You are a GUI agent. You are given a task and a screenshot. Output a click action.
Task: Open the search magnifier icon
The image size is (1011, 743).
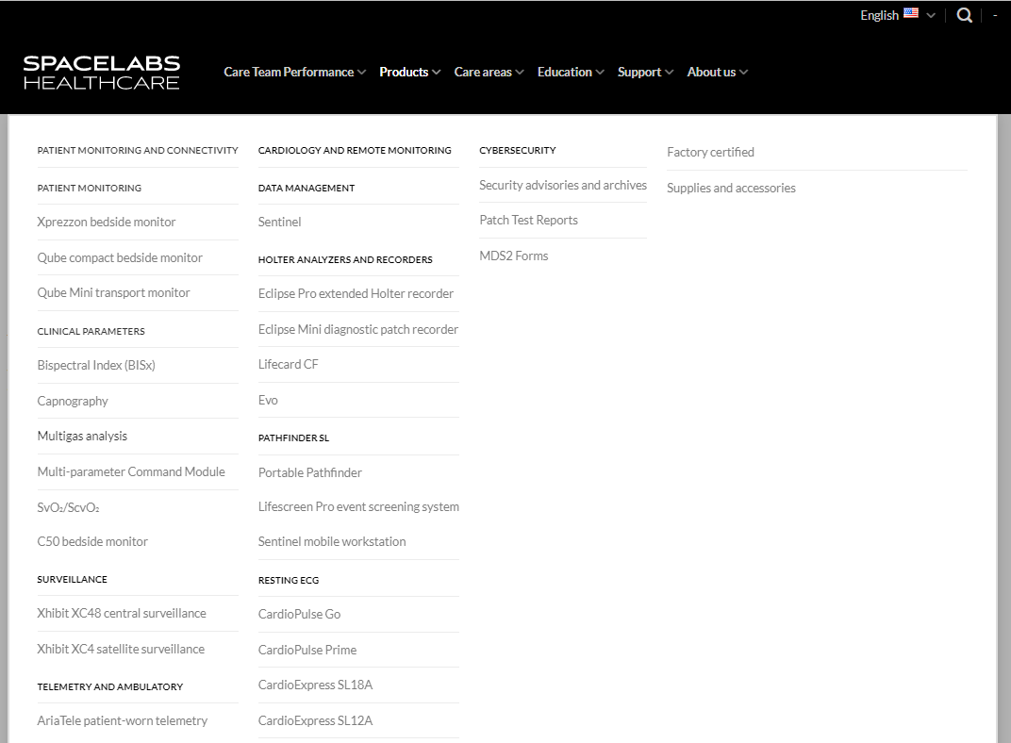pos(964,15)
